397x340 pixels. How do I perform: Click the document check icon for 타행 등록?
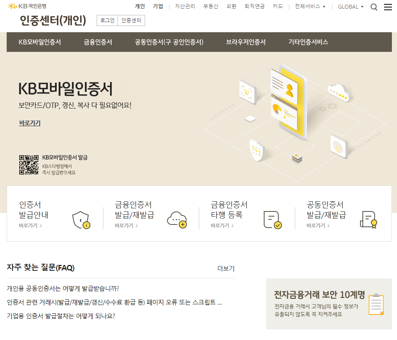tap(273, 220)
